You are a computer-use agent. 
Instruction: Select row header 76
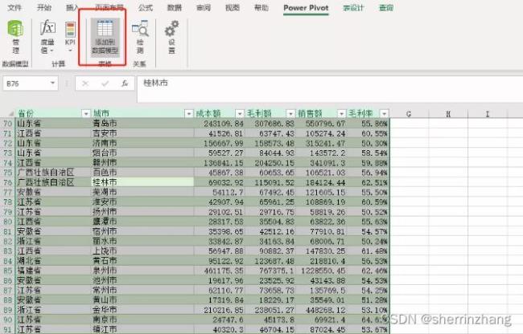click(8, 182)
